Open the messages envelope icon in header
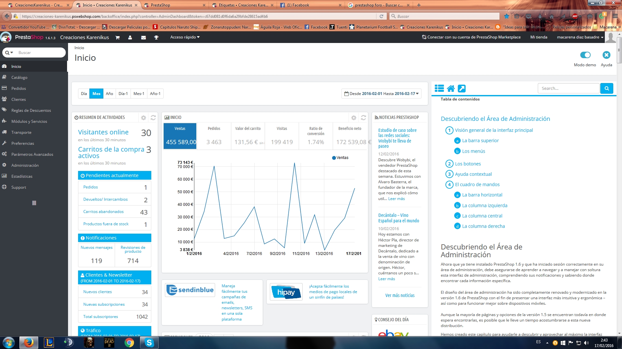The image size is (622, 349). (x=144, y=37)
